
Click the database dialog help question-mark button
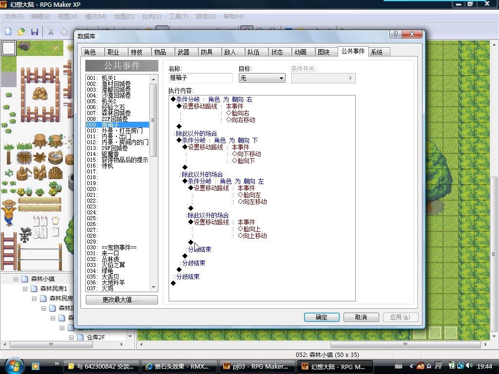[x=396, y=34]
